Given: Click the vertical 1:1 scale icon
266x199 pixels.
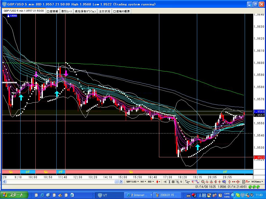Looking at the screenshot, I should [x=229, y=182].
